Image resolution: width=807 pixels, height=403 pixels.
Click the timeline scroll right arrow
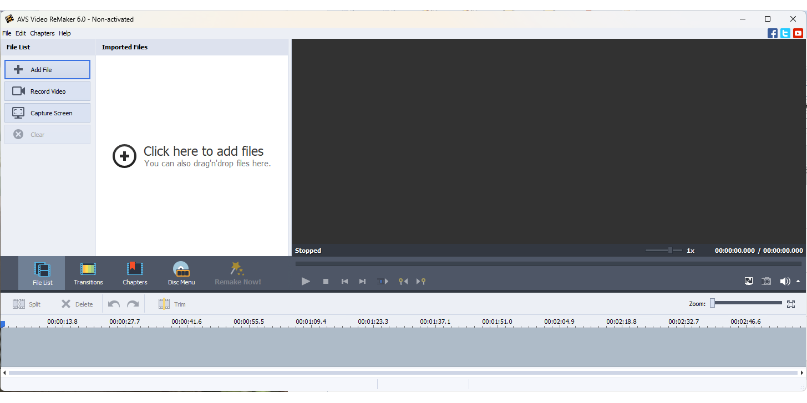click(802, 373)
